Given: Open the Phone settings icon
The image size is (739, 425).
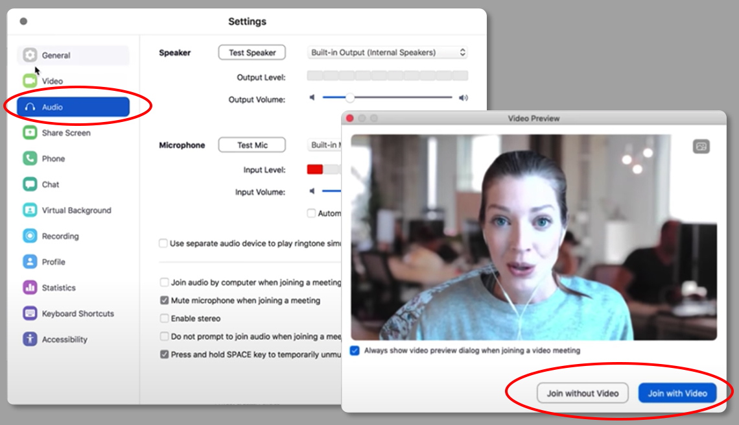Looking at the screenshot, I should (30, 158).
